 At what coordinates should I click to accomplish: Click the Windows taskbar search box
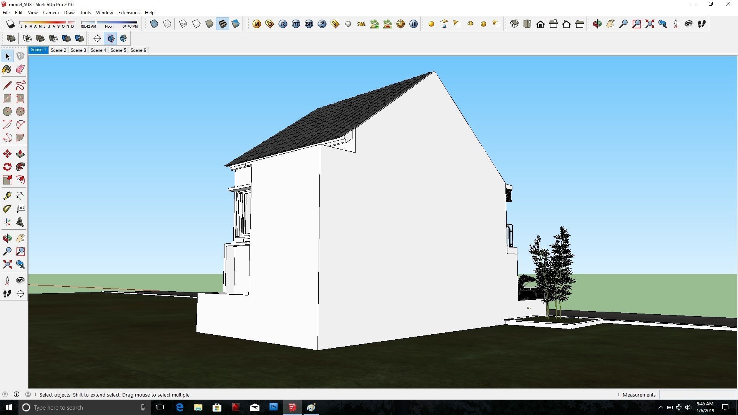click(x=84, y=407)
